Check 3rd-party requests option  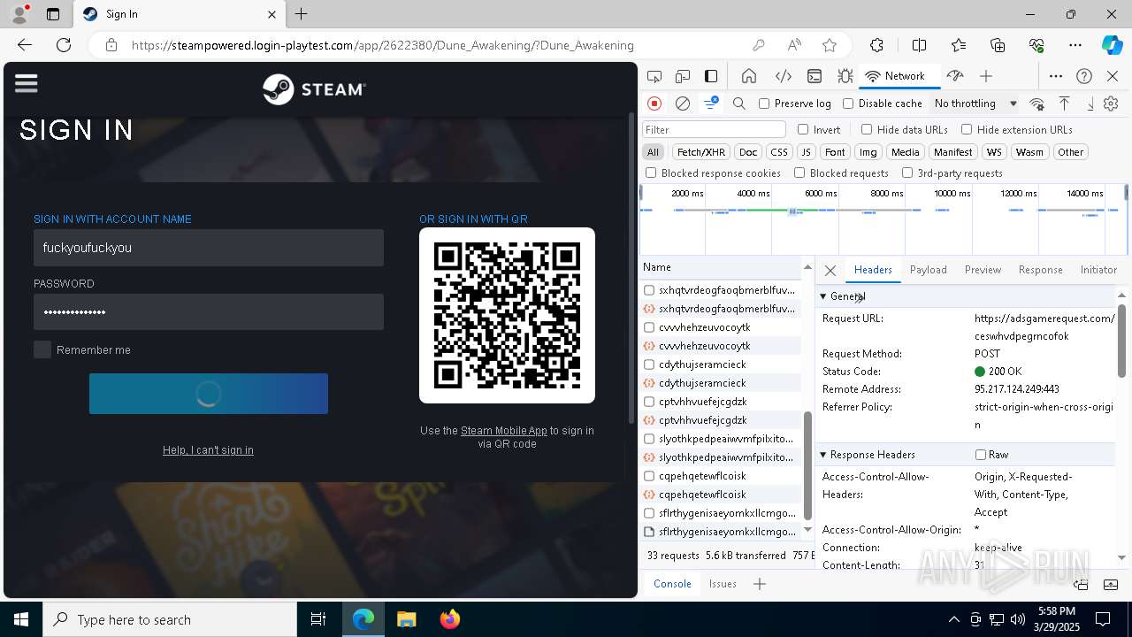click(907, 173)
